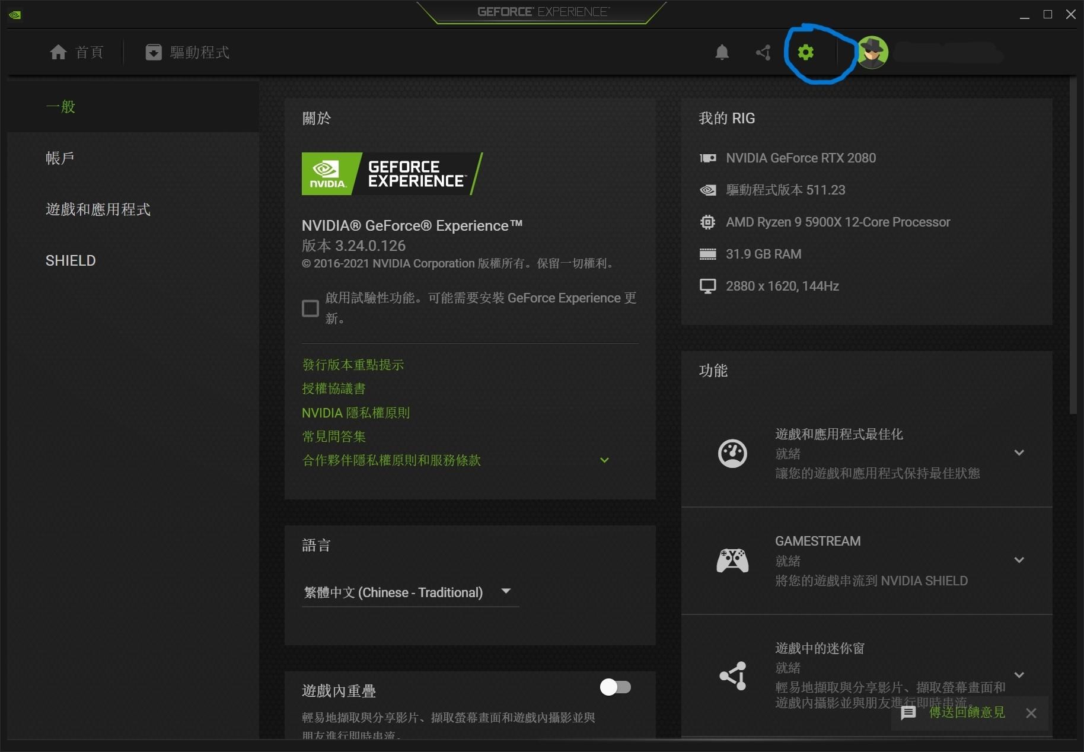Toggle the 遊戲內重疊 switch
The width and height of the screenshot is (1084, 752).
[x=616, y=687]
